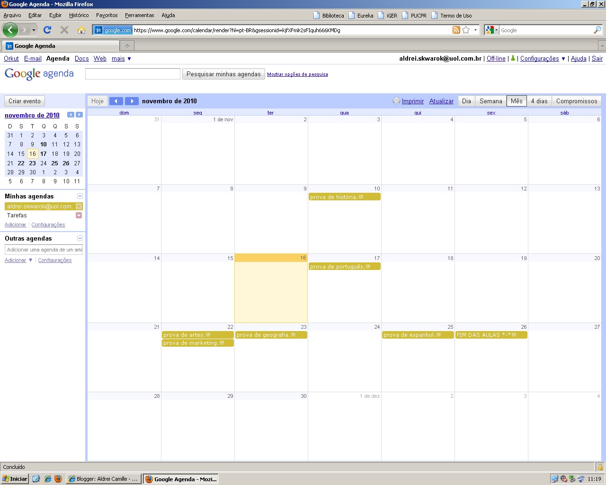Collapse the 'Minhas agendas' section with the minus toggle
Viewport: 606px width, 485px height.
pos(80,196)
